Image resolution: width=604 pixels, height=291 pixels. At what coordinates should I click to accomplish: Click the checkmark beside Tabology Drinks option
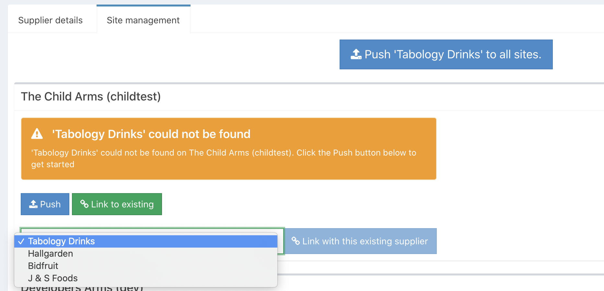(21, 241)
